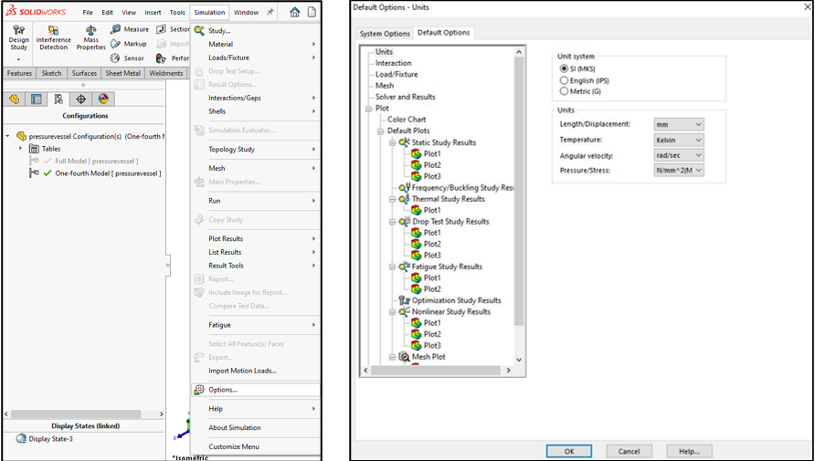Screen dimensions: 815x461
Task: Choose Customize Menu entry
Action: tap(256, 446)
